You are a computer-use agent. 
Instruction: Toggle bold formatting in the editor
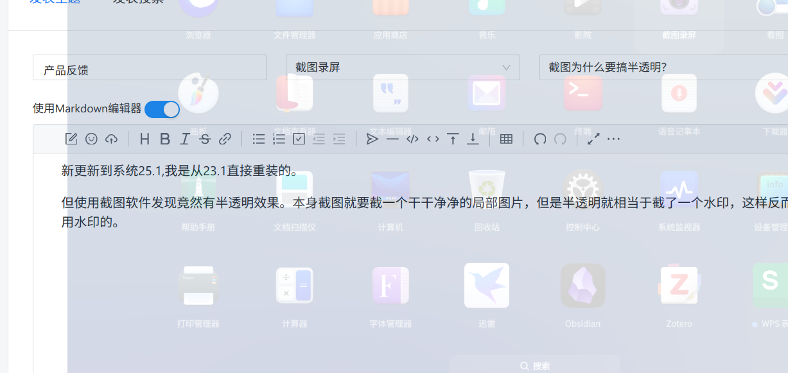click(x=165, y=139)
